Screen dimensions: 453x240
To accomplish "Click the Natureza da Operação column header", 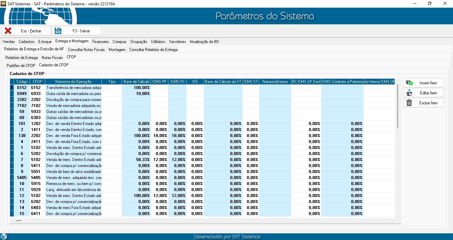I will click(73, 82).
